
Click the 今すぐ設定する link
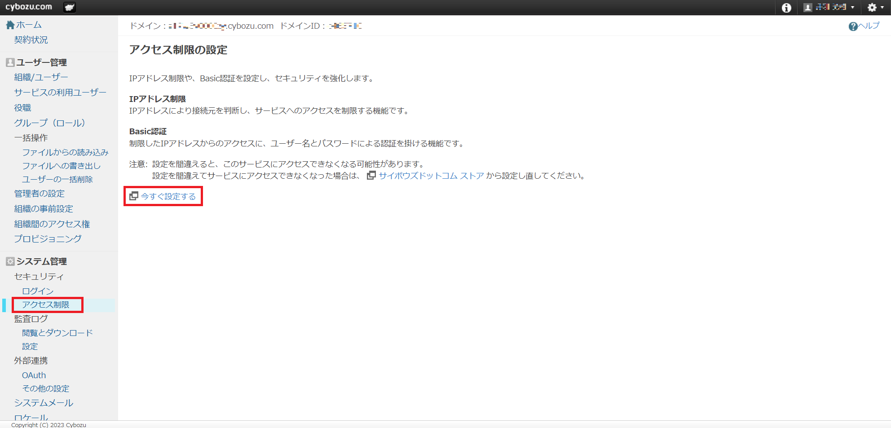tap(168, 197)
